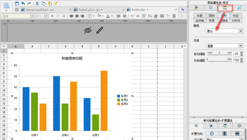Close the Funnel_plot.cpt tab
247x140 pixels.
click(x=123, y=10)
